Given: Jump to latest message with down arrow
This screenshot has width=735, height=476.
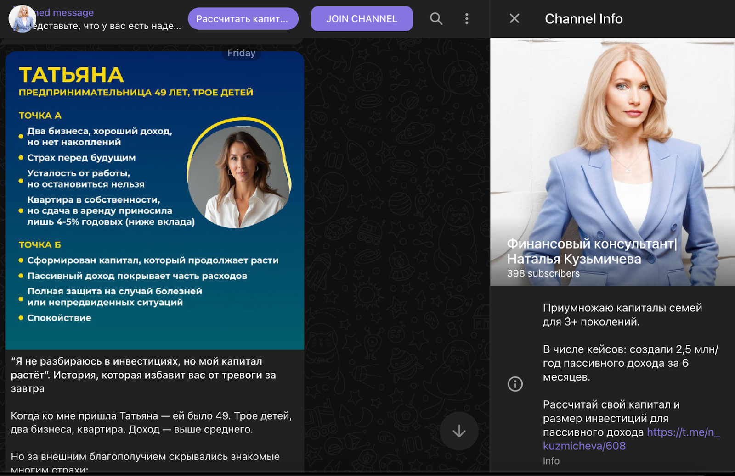Looking at the screenshot, I should [x=459, y=431].
